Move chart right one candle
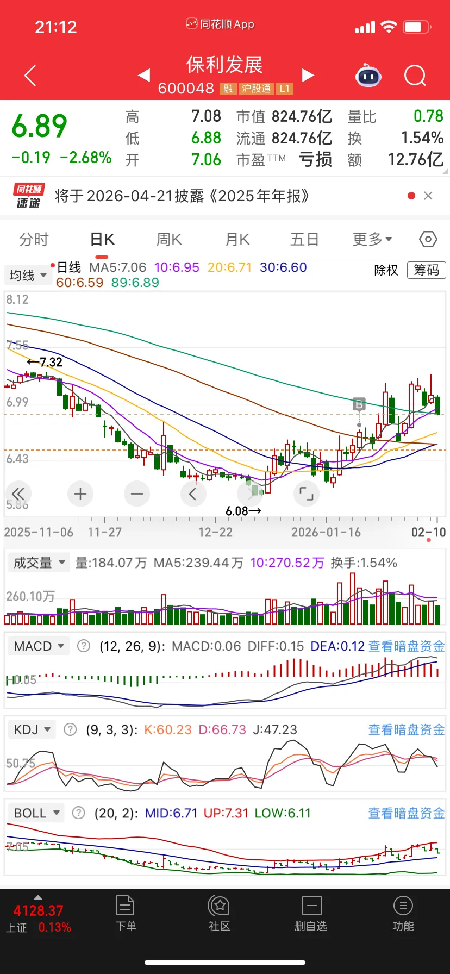 pyautogui.click(x=250, y=494)
